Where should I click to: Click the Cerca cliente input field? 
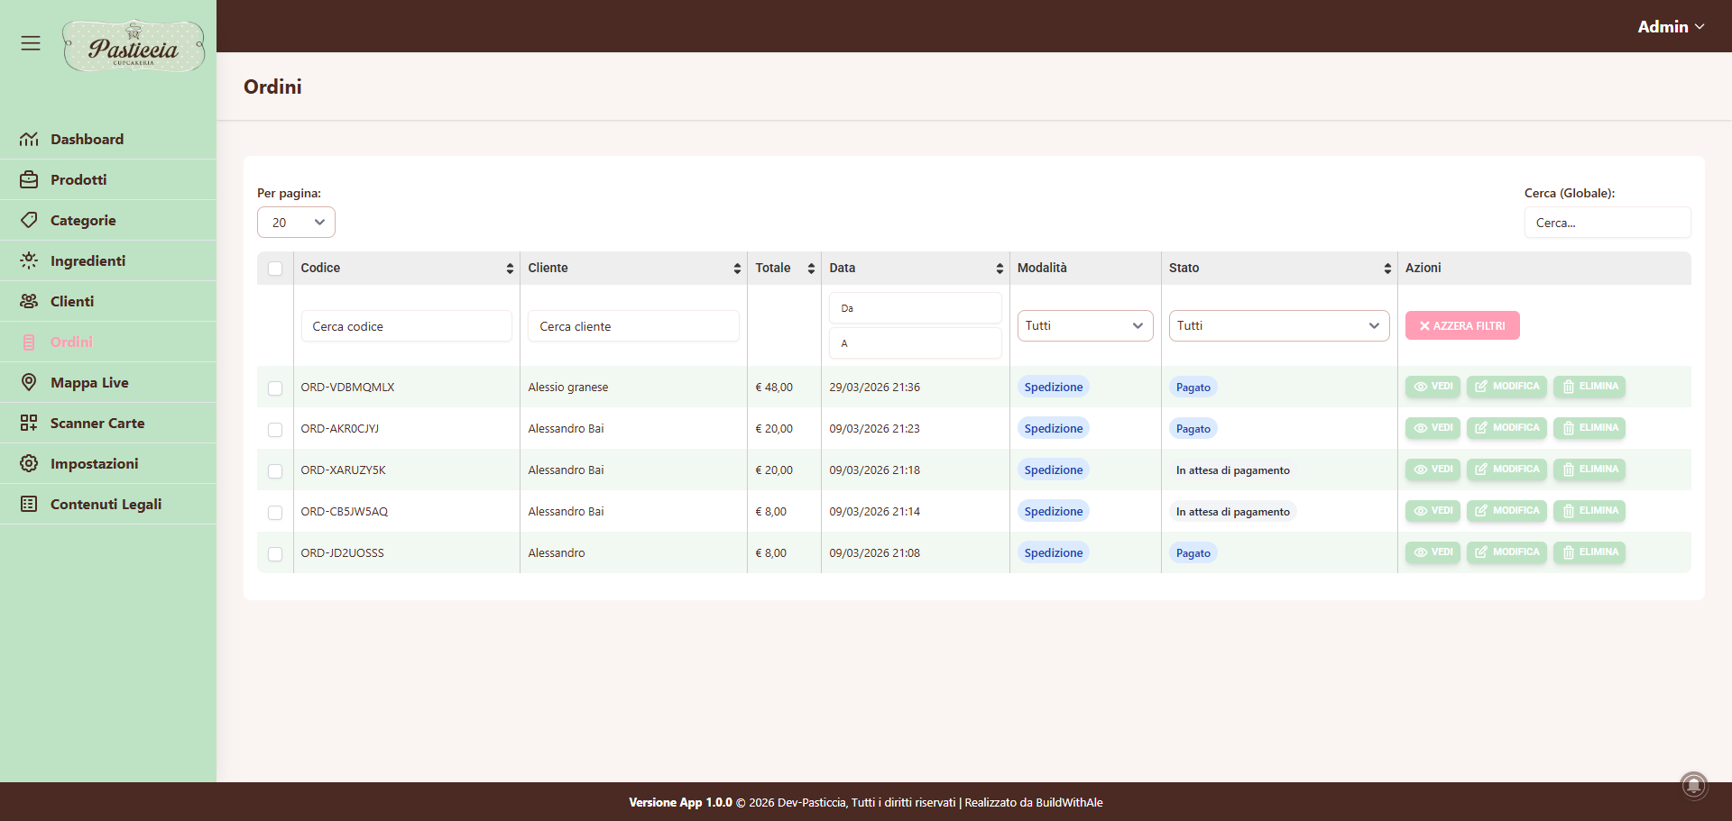tap(633, 326)
